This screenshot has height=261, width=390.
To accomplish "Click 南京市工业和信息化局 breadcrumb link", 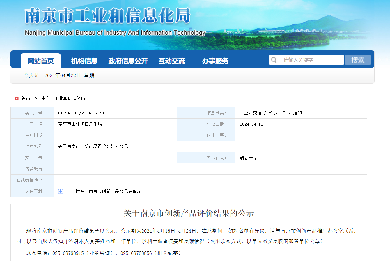I will pos(63,99).
